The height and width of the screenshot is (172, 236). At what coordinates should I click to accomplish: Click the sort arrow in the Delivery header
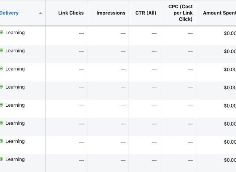coord(41,13)
